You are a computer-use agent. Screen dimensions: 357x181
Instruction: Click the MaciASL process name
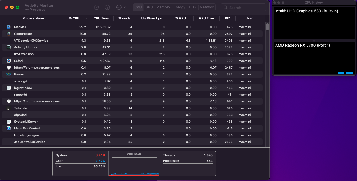coord(21,27)
